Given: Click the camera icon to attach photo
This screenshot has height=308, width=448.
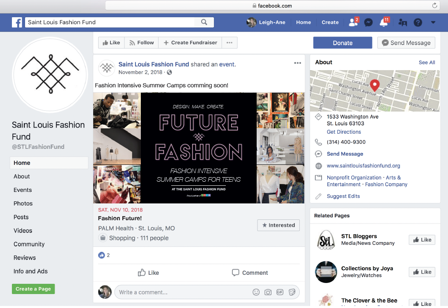Looking at the screenshot, I should pyautogui.click(x=268, y=292).
